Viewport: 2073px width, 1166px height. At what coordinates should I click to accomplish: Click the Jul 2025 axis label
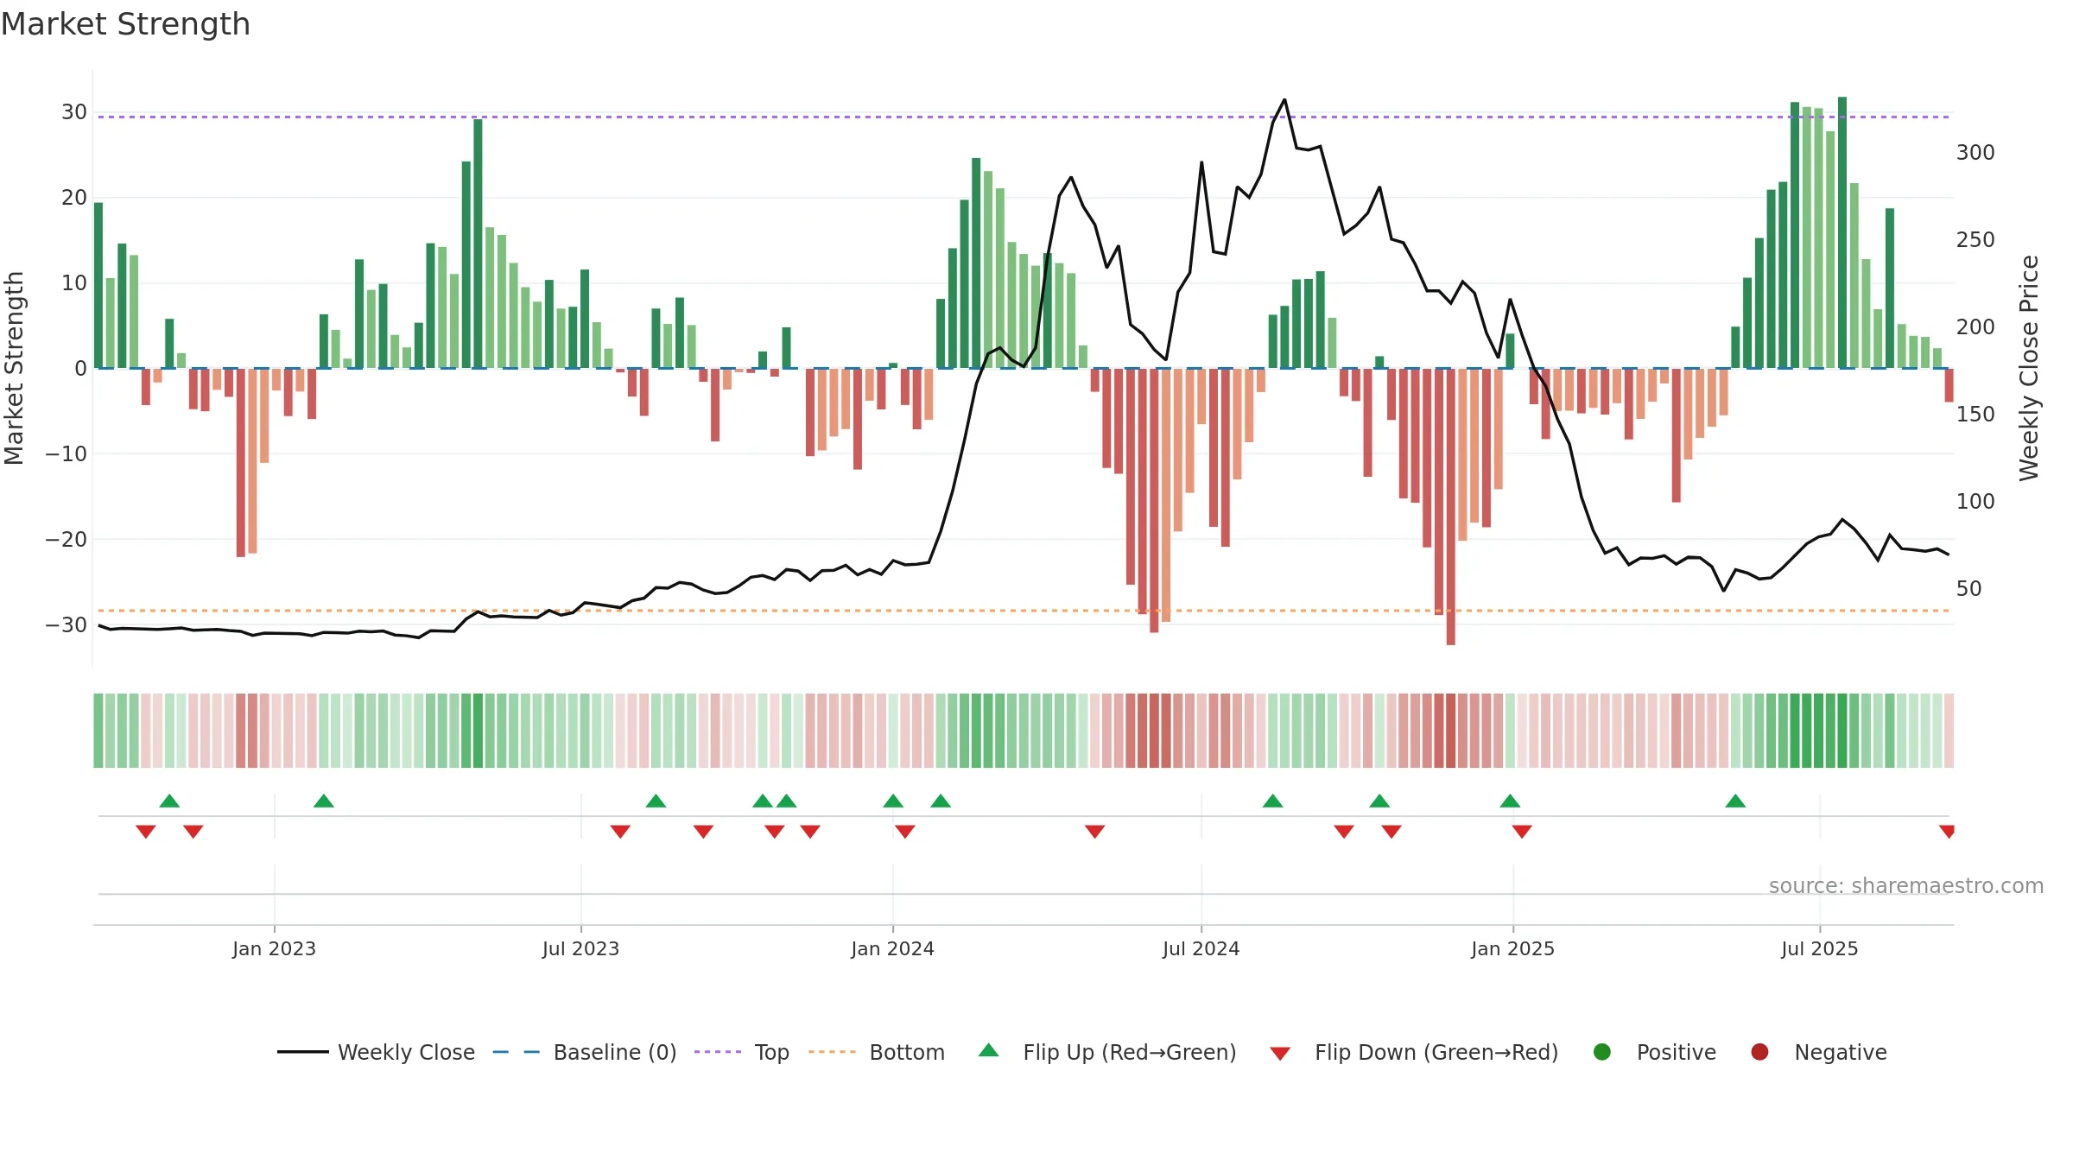[1819, 948]
